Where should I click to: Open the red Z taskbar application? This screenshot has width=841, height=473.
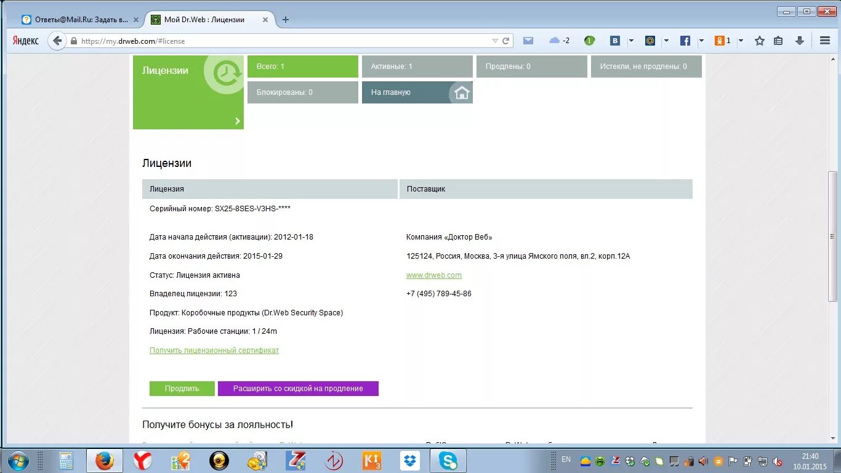click(296, 461)
